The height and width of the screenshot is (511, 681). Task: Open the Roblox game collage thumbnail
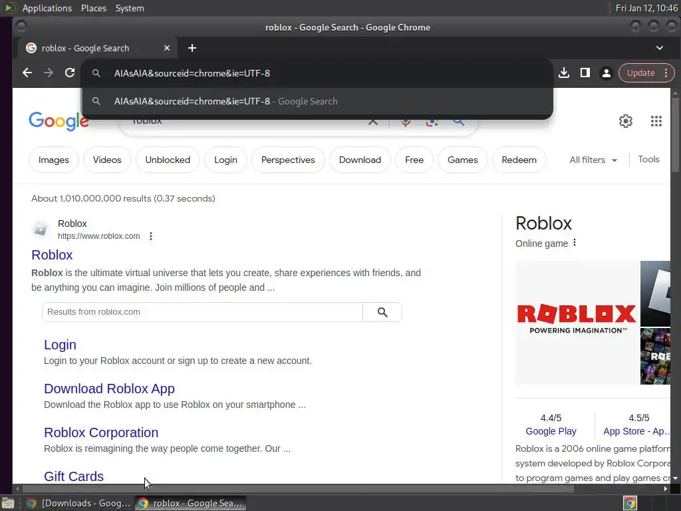(x=655, y=357)
